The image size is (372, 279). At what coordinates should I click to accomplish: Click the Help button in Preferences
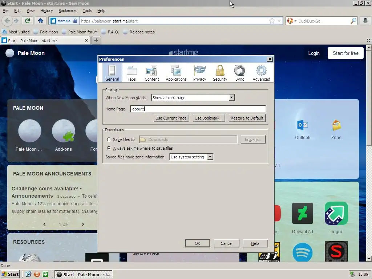click(255, 243)
